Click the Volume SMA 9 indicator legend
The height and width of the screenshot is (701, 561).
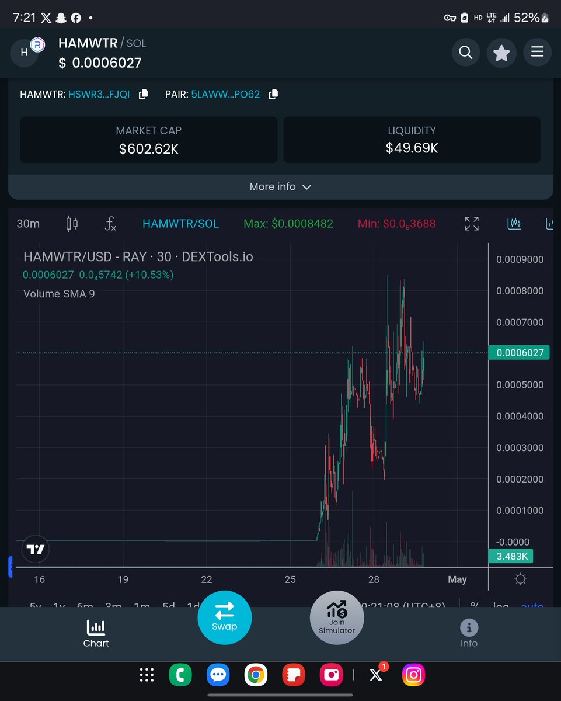(x=59, y=294)
